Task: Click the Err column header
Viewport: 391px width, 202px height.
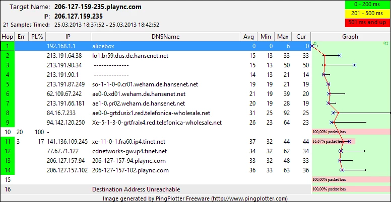Action: click(21, 37)
